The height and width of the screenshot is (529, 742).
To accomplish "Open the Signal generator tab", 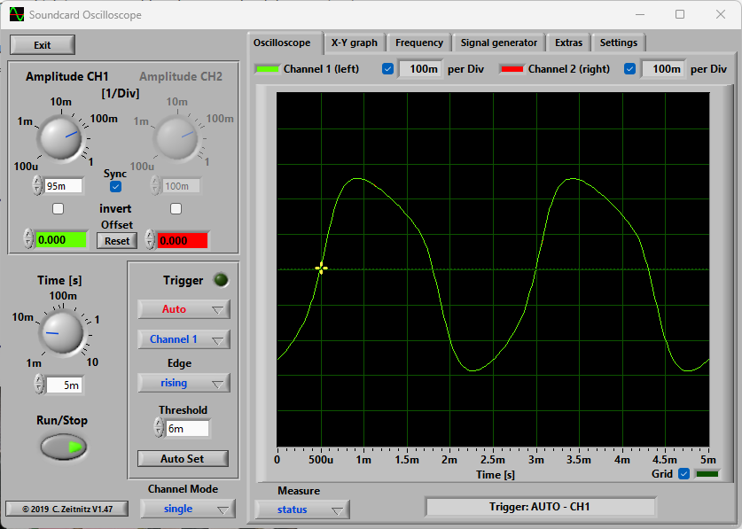I will point(498,43).
